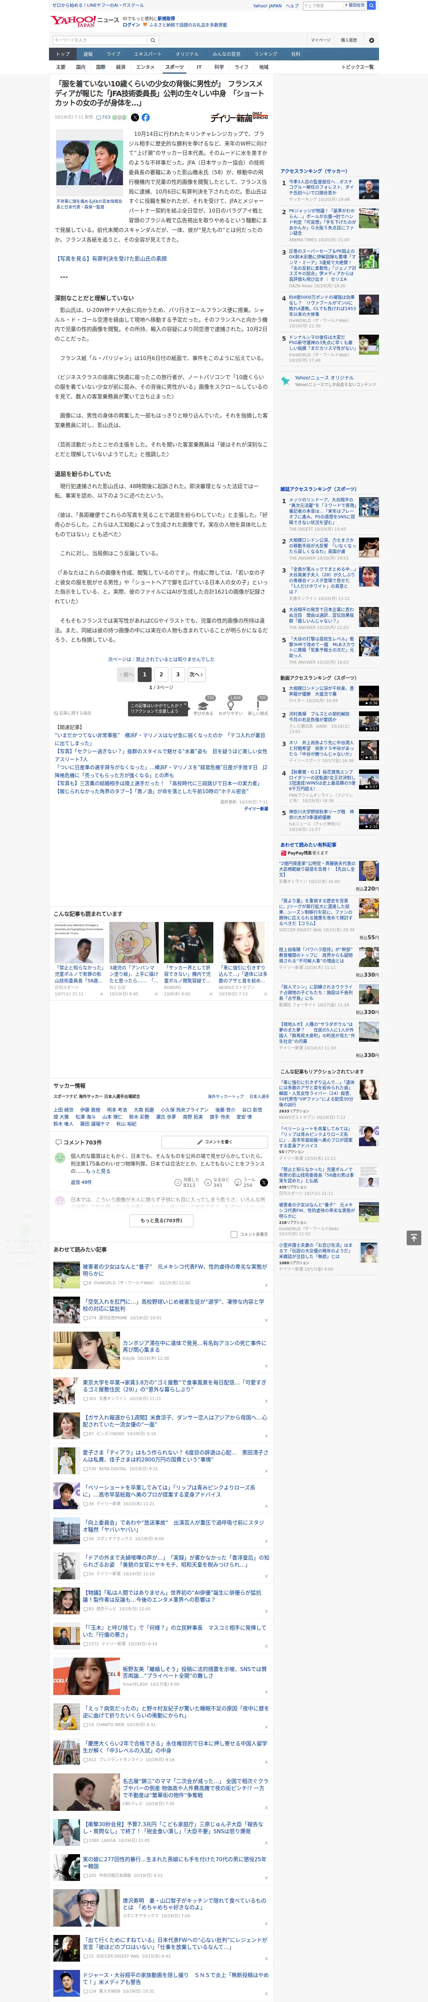Open the settings gear icon
The width and height of the screenshot is (428, 2002).
pyautogui.click(x=371, y=40)
